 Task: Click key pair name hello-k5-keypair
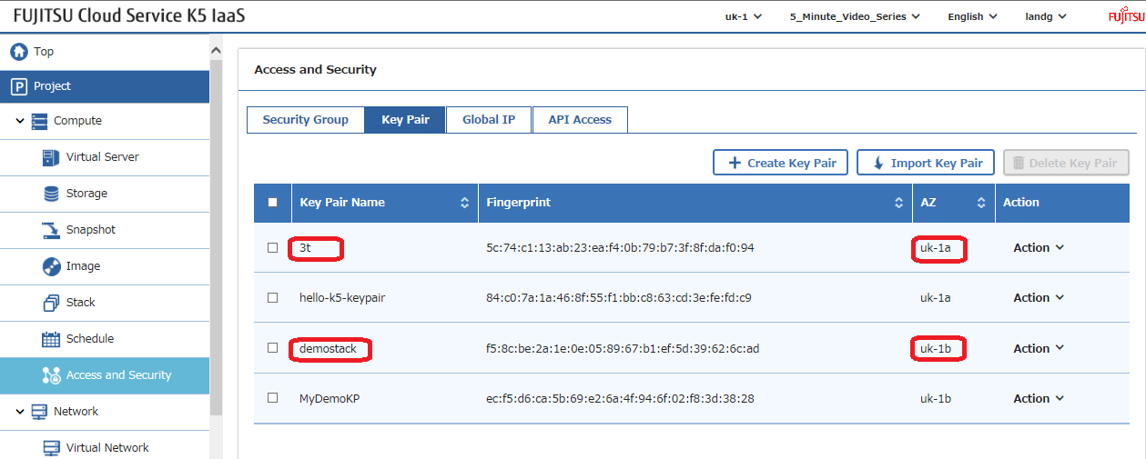(x=342, y=298)
